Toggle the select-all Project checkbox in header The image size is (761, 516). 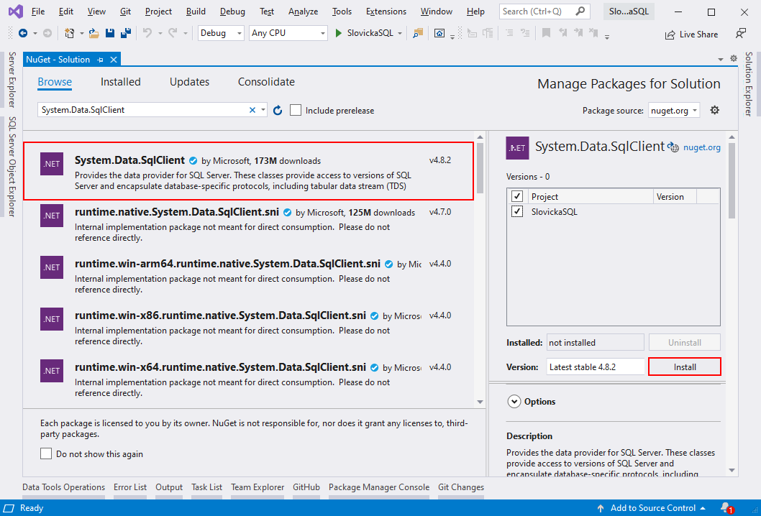(517, 196)
